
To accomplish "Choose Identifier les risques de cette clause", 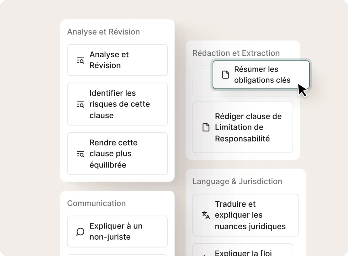I will pos(117,104).
